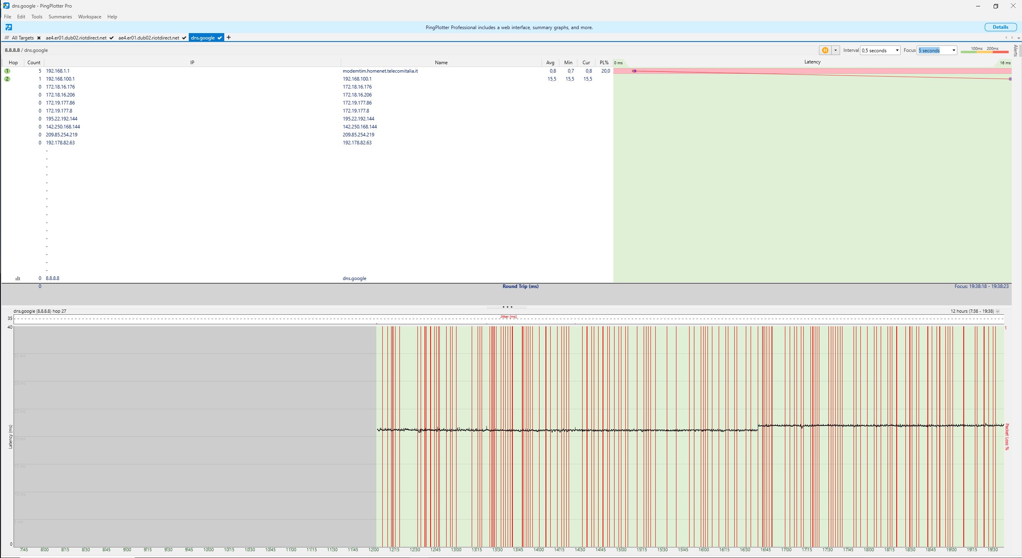Expand the 12 hours timeline range dropdown
The width and height of the screenshot is (1022, 558).
click(998, 311)
